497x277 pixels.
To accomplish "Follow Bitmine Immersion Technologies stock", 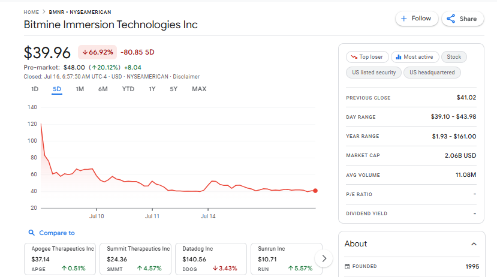I will pyautogui.click(x=417, y=19).
